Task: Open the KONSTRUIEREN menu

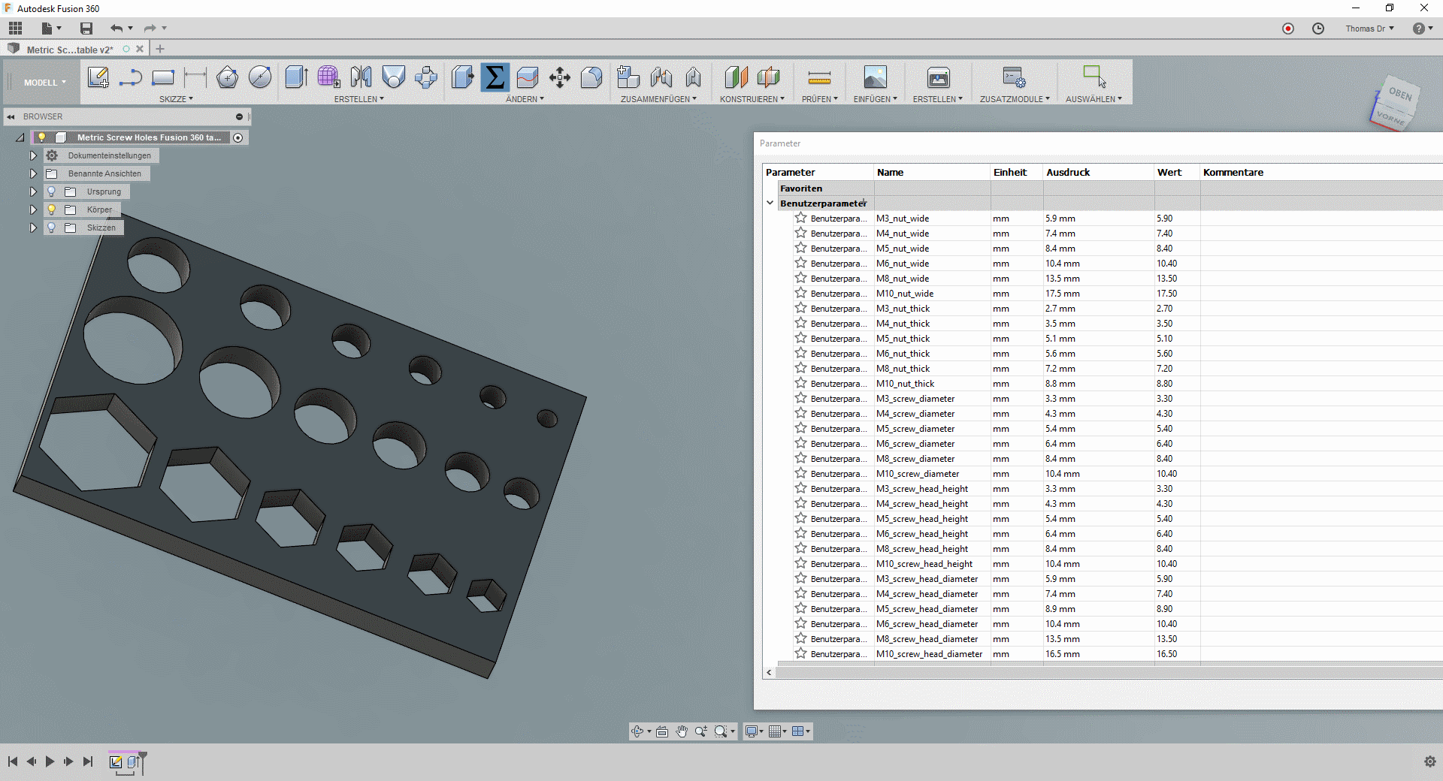Action: pos(752,99)
